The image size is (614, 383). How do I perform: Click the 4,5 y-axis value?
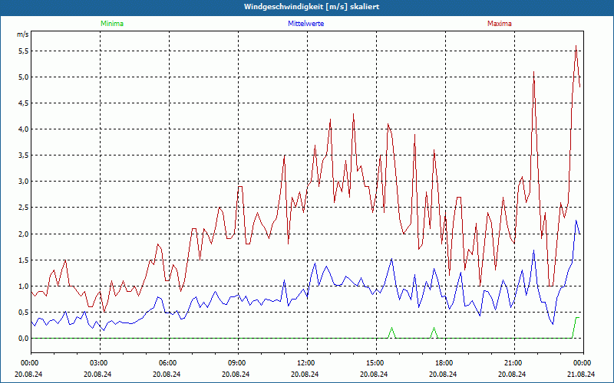tap(24, 103)
